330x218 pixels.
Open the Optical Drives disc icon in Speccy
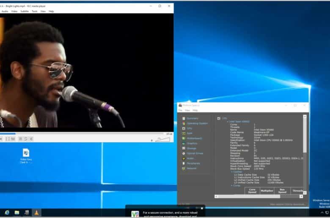[184, 153]
